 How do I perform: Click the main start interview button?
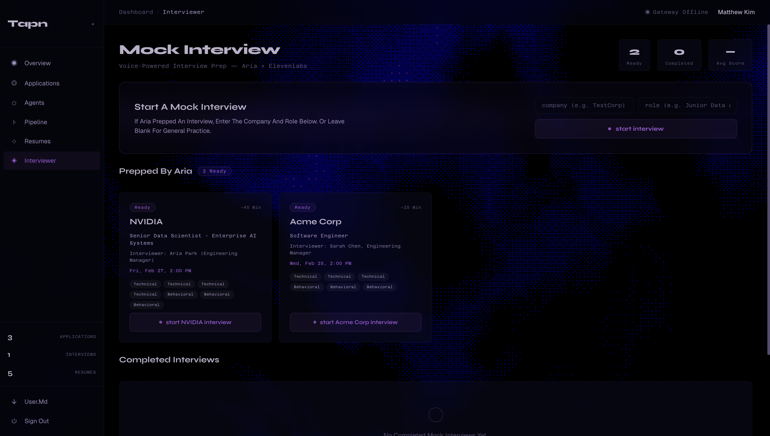(x=636, y=129)
